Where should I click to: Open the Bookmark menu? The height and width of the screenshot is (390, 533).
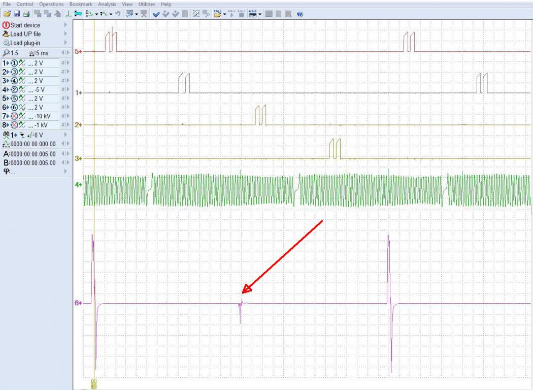tap(81, 4)
